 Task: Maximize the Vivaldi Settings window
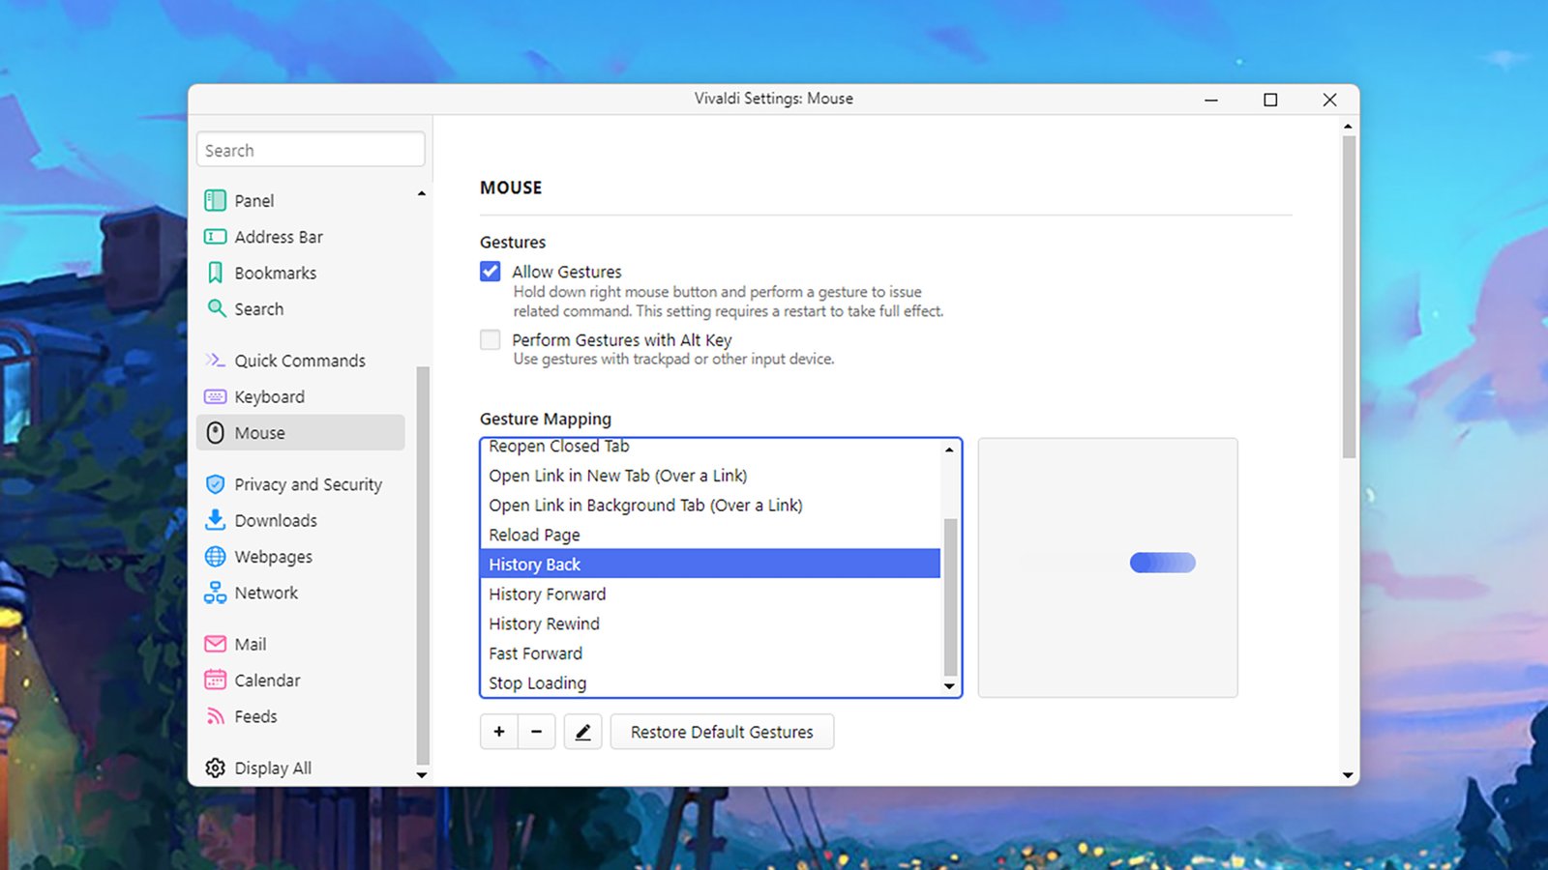click(x=1270, y=100)
